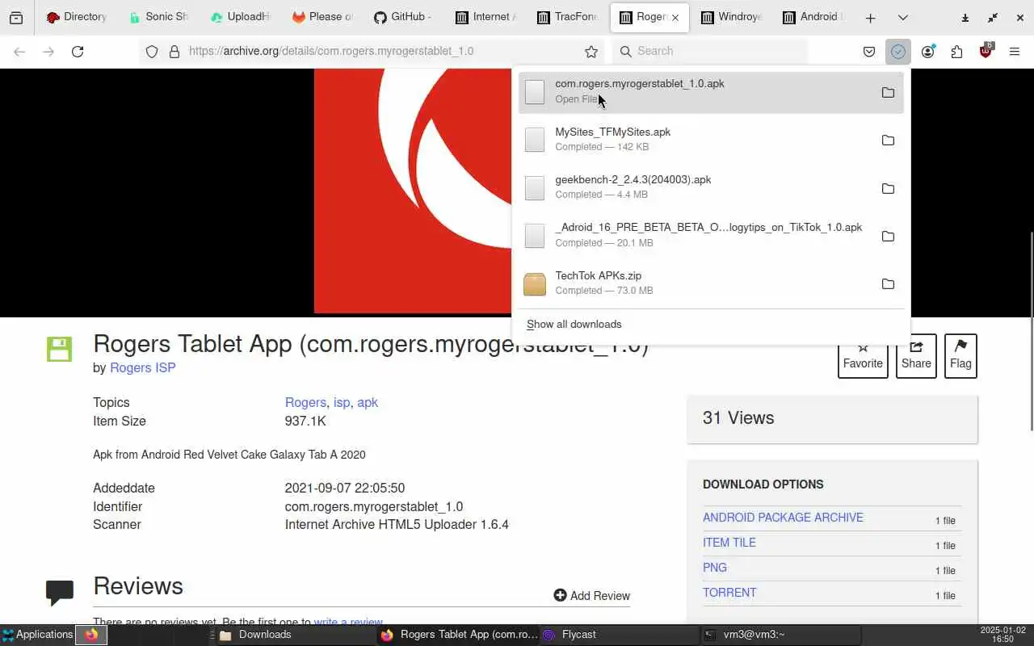Download the PNG file
The image size is (1034, 646).
coord(715,568)
